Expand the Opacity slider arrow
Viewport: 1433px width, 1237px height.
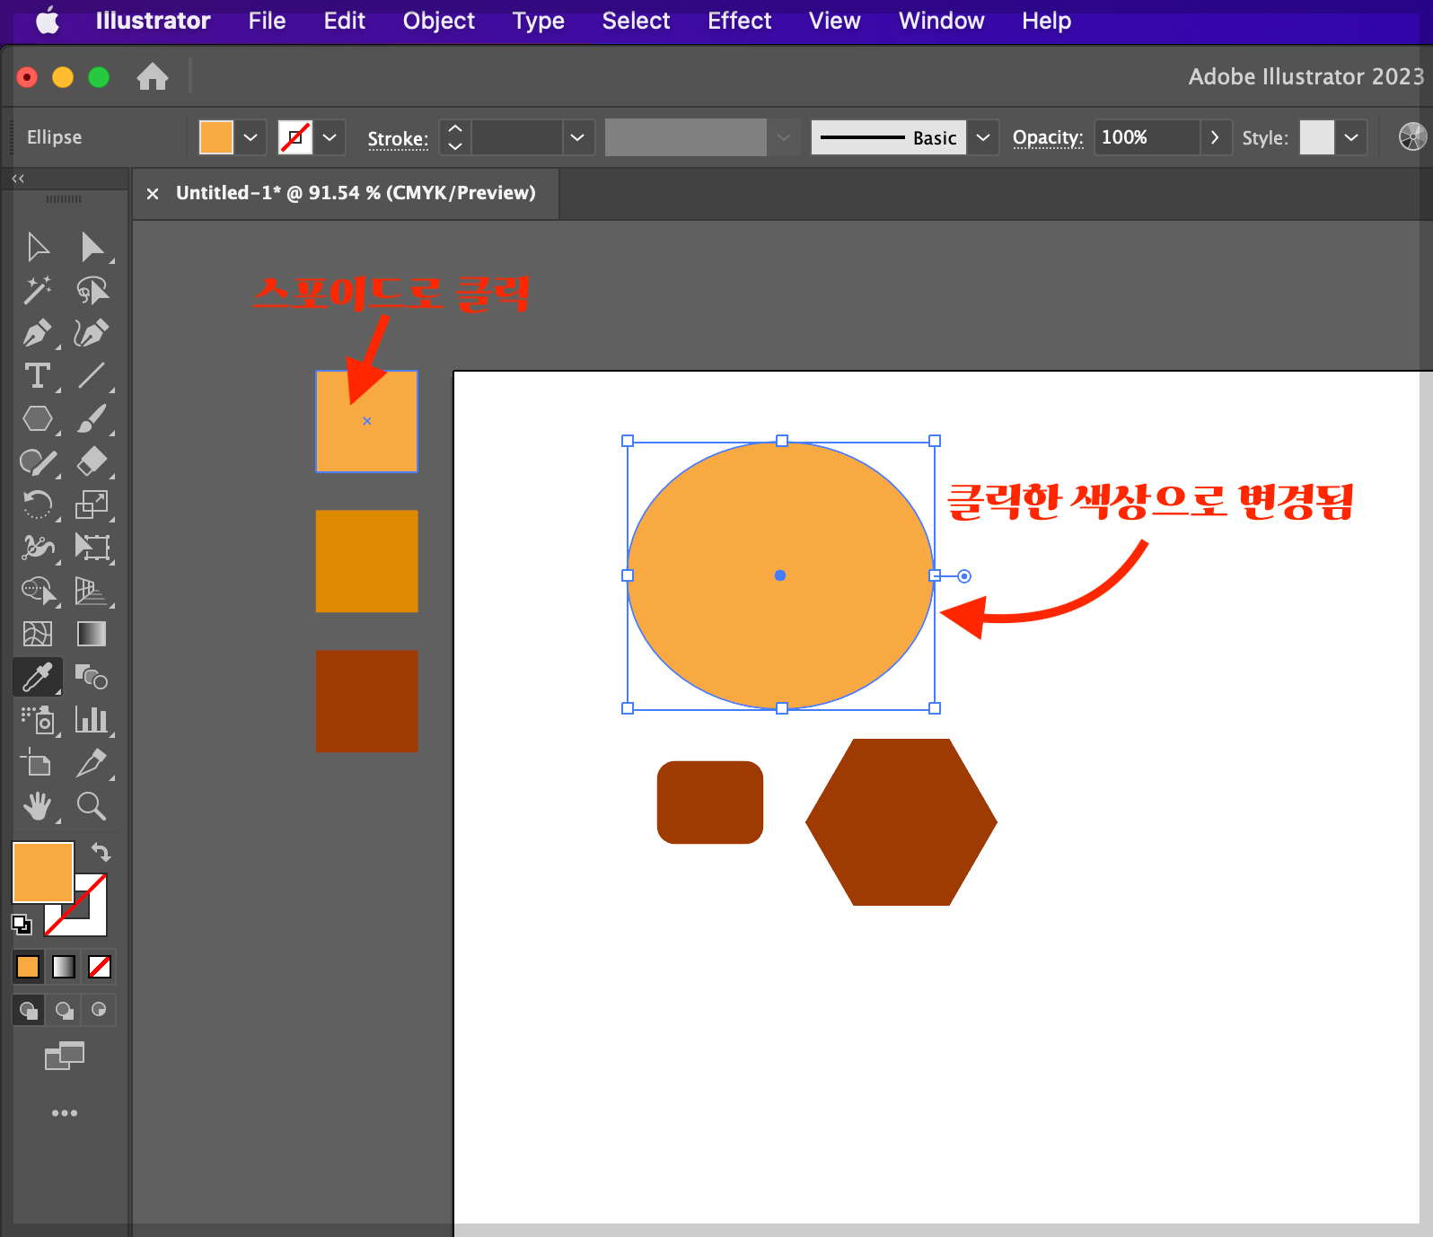(1215, 137)
